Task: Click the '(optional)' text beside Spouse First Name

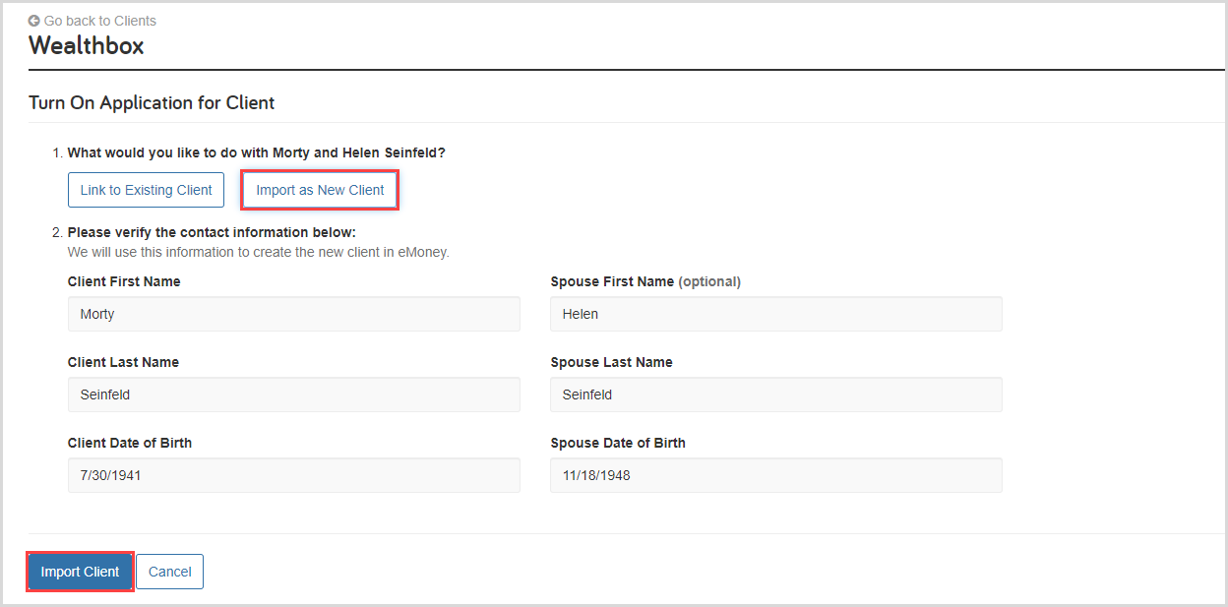Action: (x=709, y=281)
